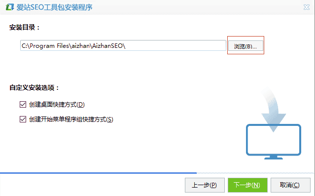Screen dimensions: 315x196
Task: Tick box icon beside 创建开始菜单程序组快捷方式(S)
Action: tap(23, 119)
